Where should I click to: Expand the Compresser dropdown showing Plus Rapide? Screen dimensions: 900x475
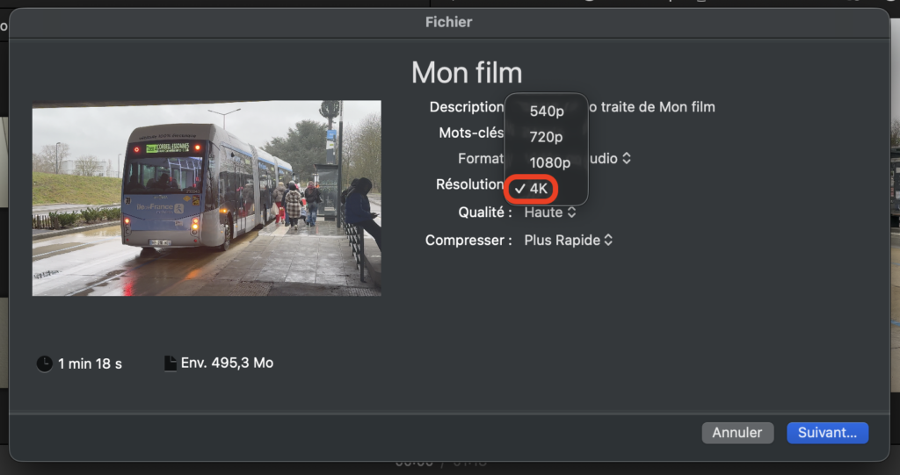pyautogui.click(x=568, y=240)
